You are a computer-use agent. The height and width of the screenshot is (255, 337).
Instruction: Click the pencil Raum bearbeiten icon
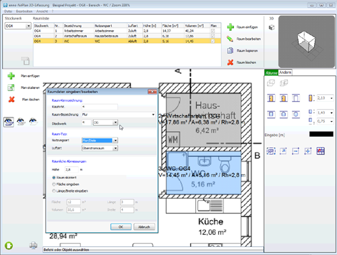pyautogui.click(x=230, y=39)
